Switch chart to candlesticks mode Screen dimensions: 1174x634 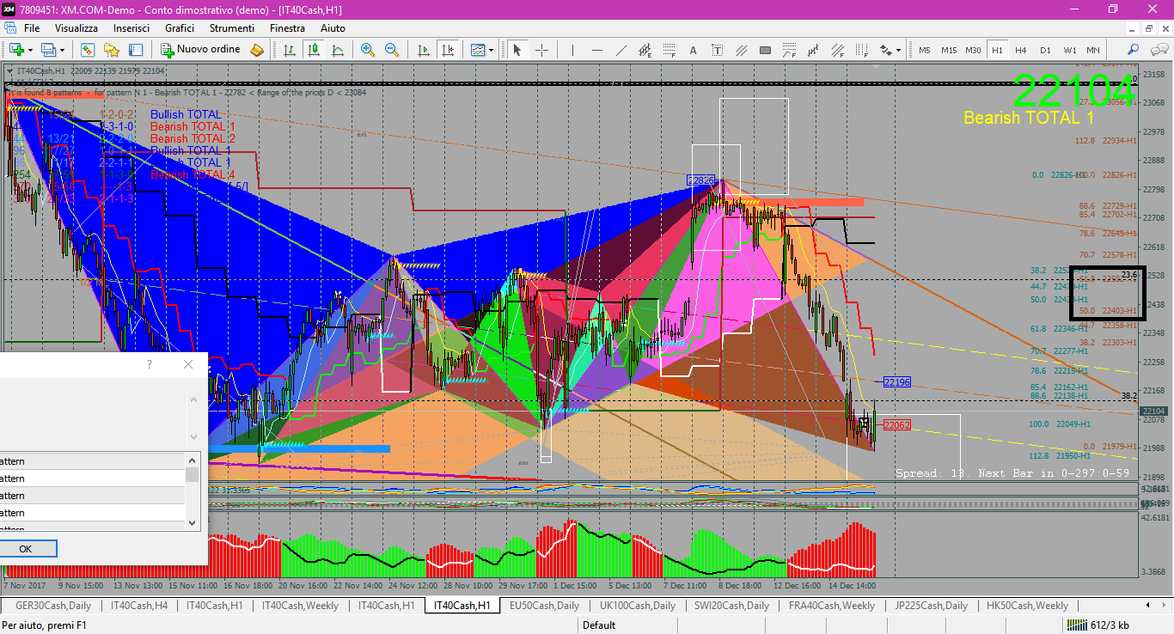(x=314, y=50)
